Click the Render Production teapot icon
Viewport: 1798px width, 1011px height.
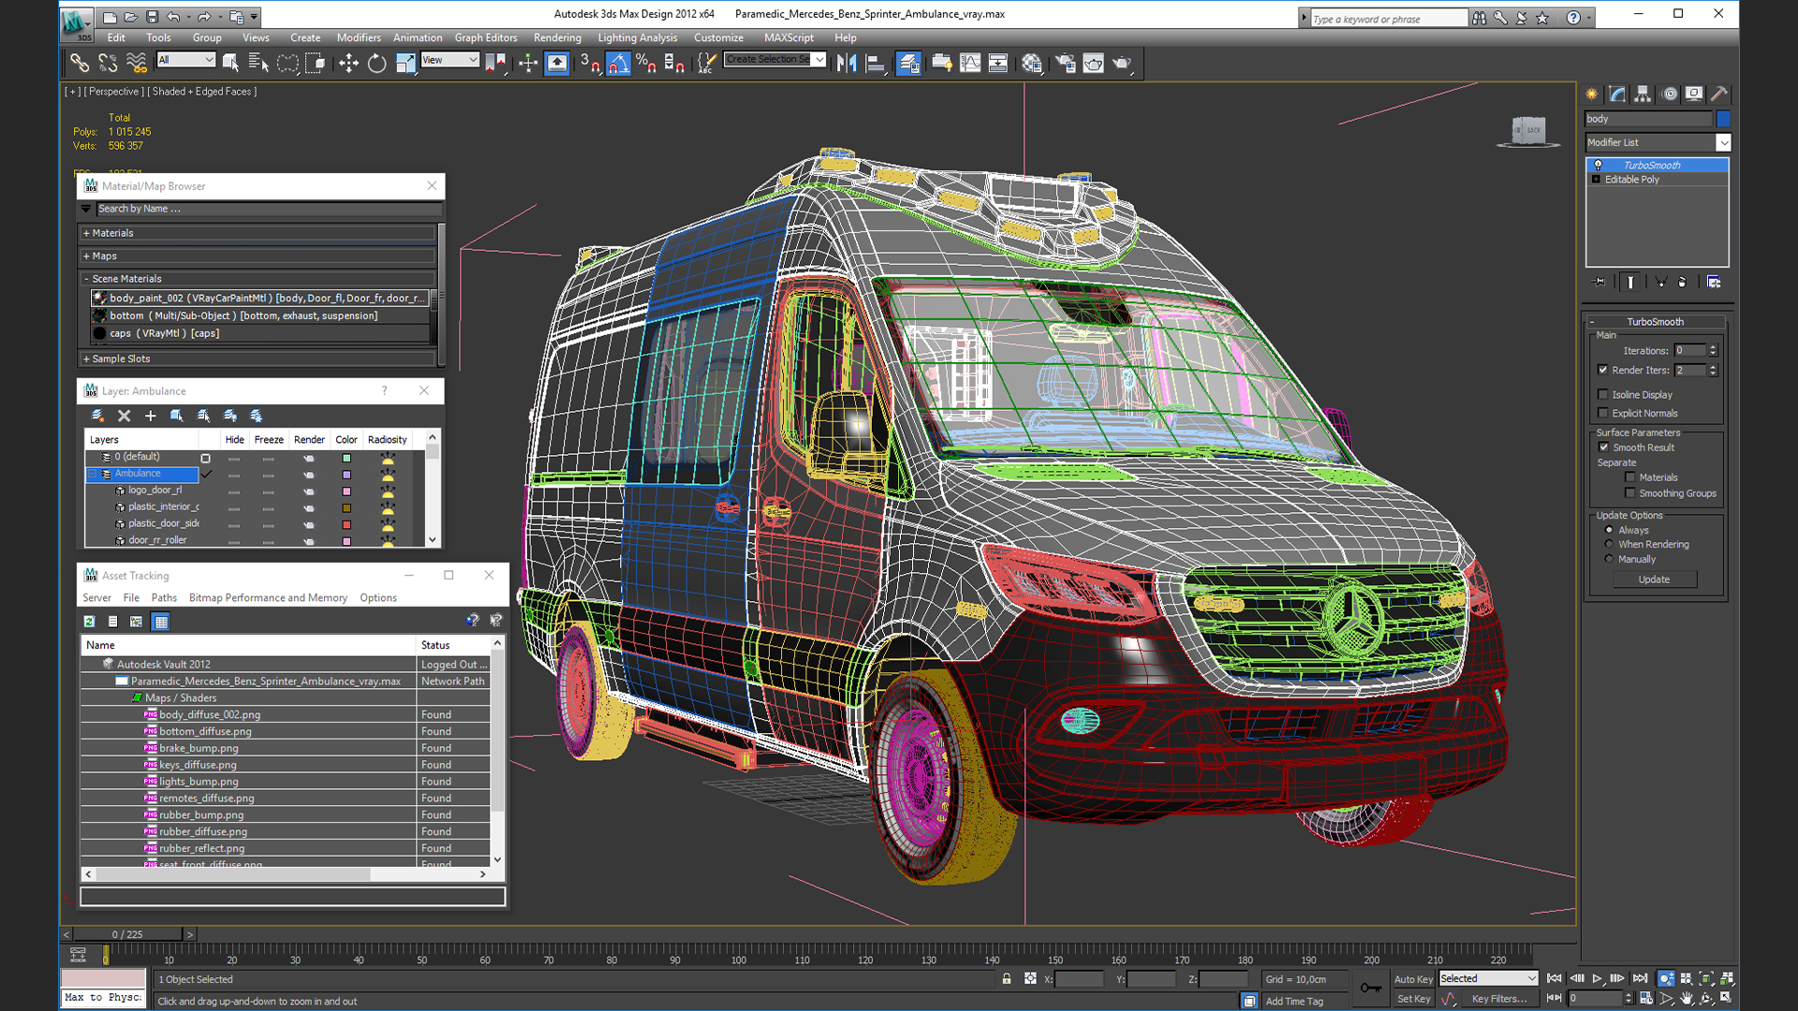click(1122, 63)
